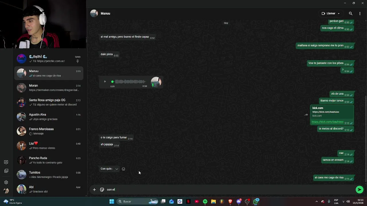Screen dimensions: 367x206
Task: Click the message 'si caes me cago de risa'
Action: click(334, 178)
